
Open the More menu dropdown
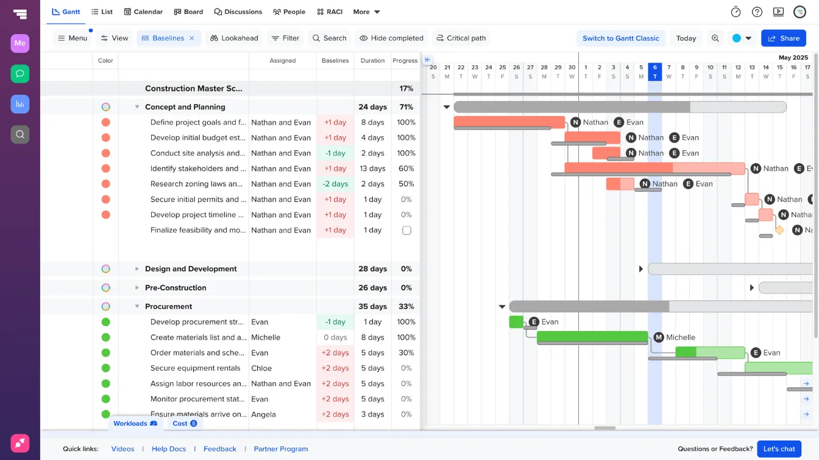click(366, 12)
